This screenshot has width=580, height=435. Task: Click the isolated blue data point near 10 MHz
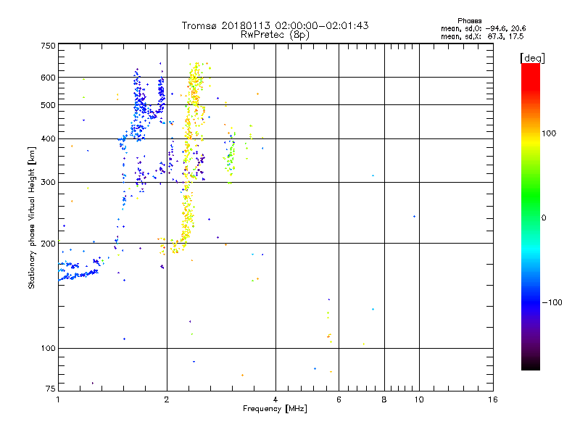pyautogui.click(x=414, y=216)
